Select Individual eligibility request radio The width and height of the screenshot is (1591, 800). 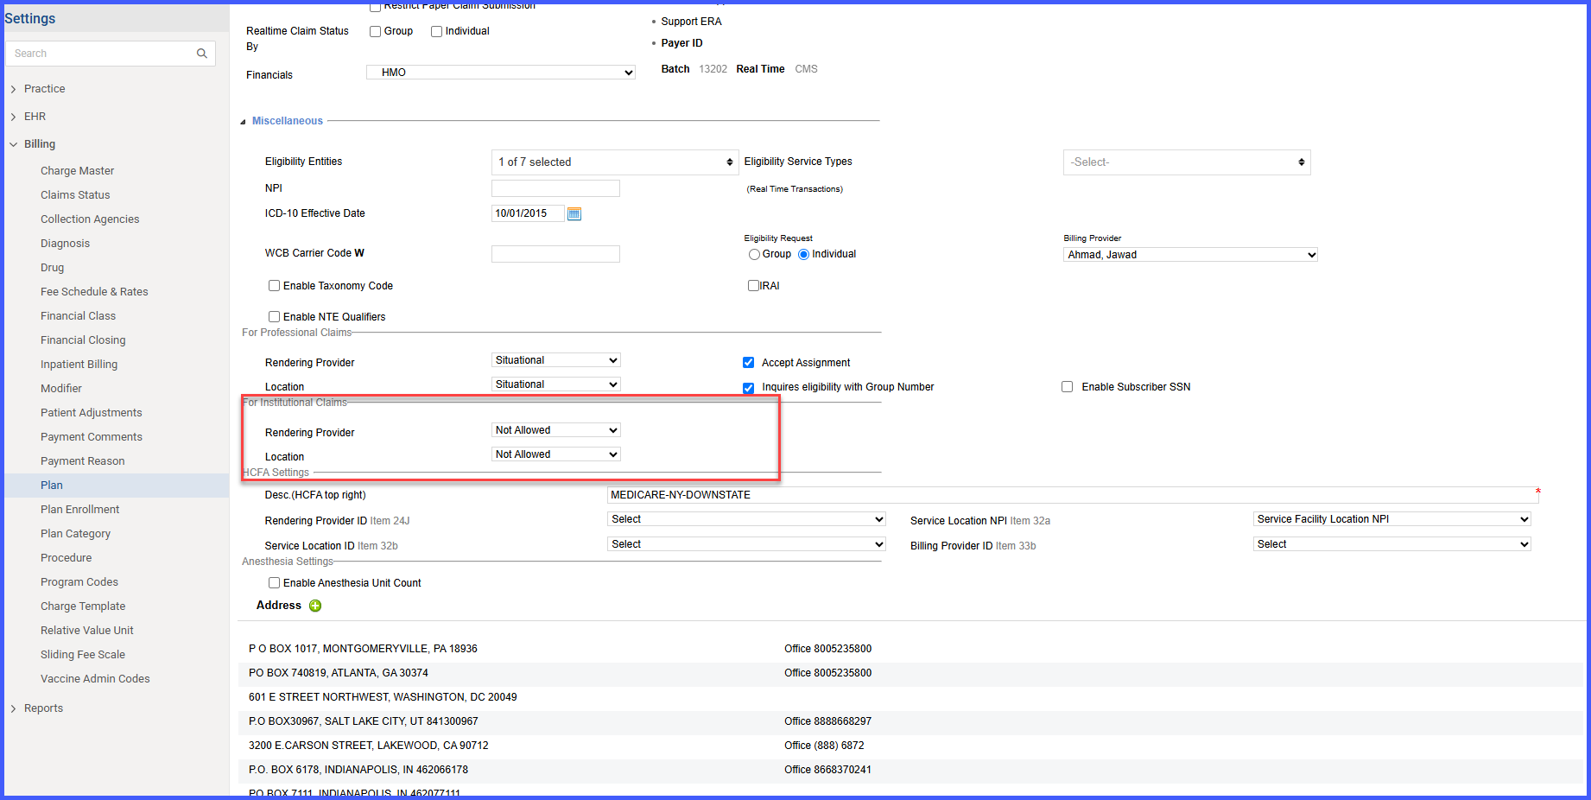803,254
